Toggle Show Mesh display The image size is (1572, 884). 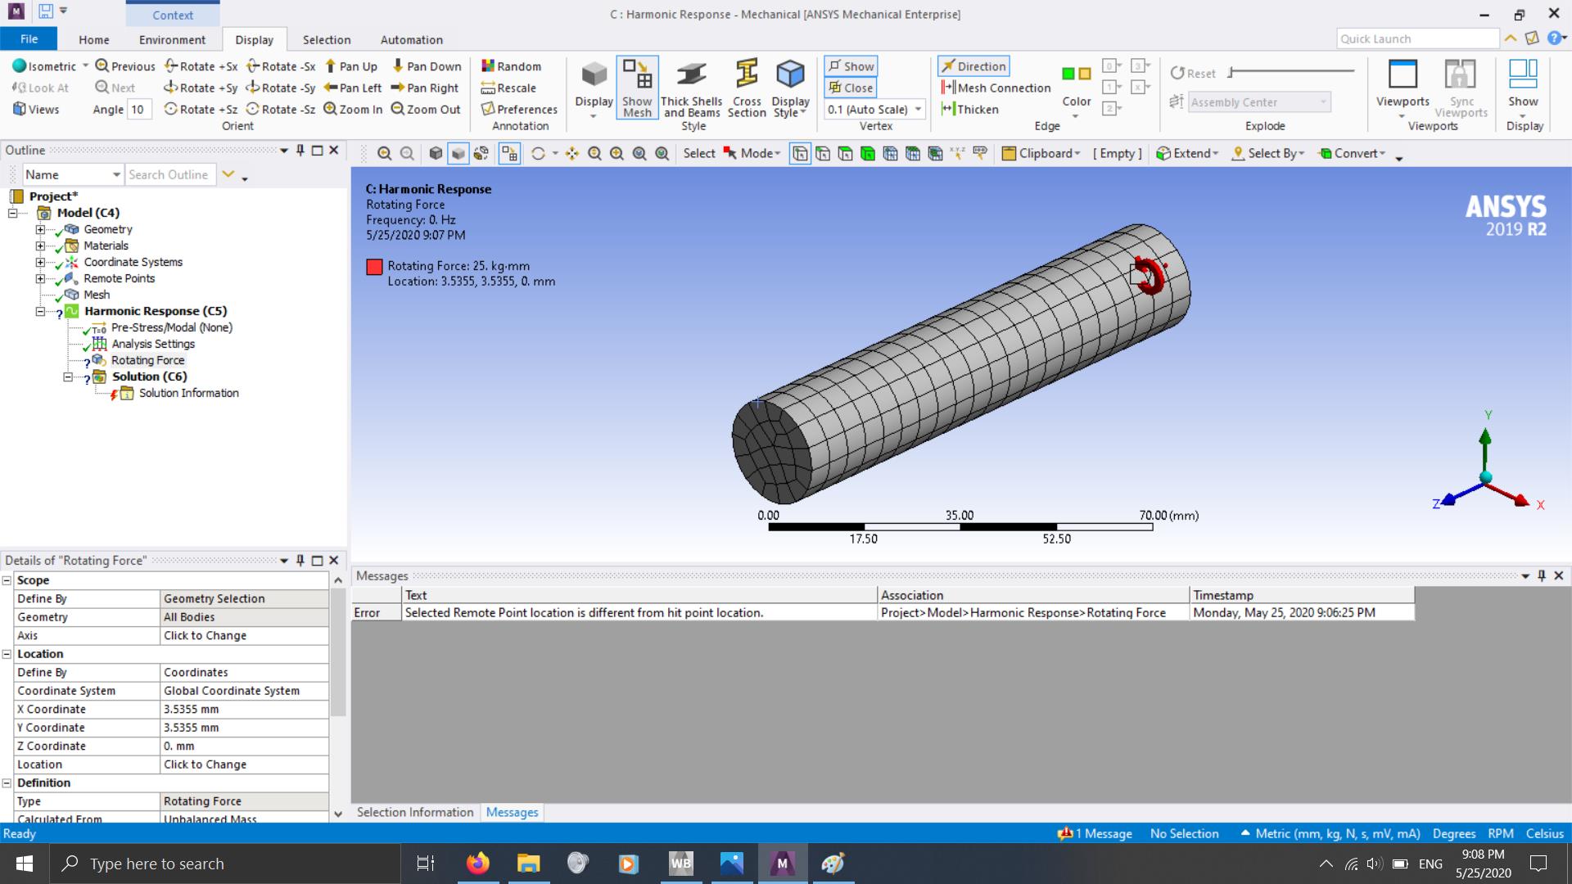(x=637, y=88)
